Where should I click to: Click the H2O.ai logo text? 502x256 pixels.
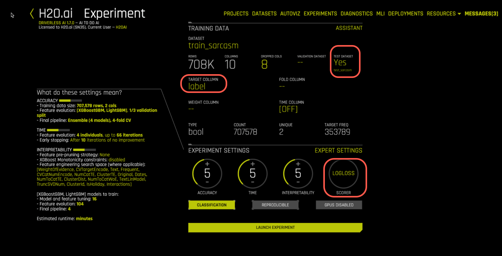(56, 13)
